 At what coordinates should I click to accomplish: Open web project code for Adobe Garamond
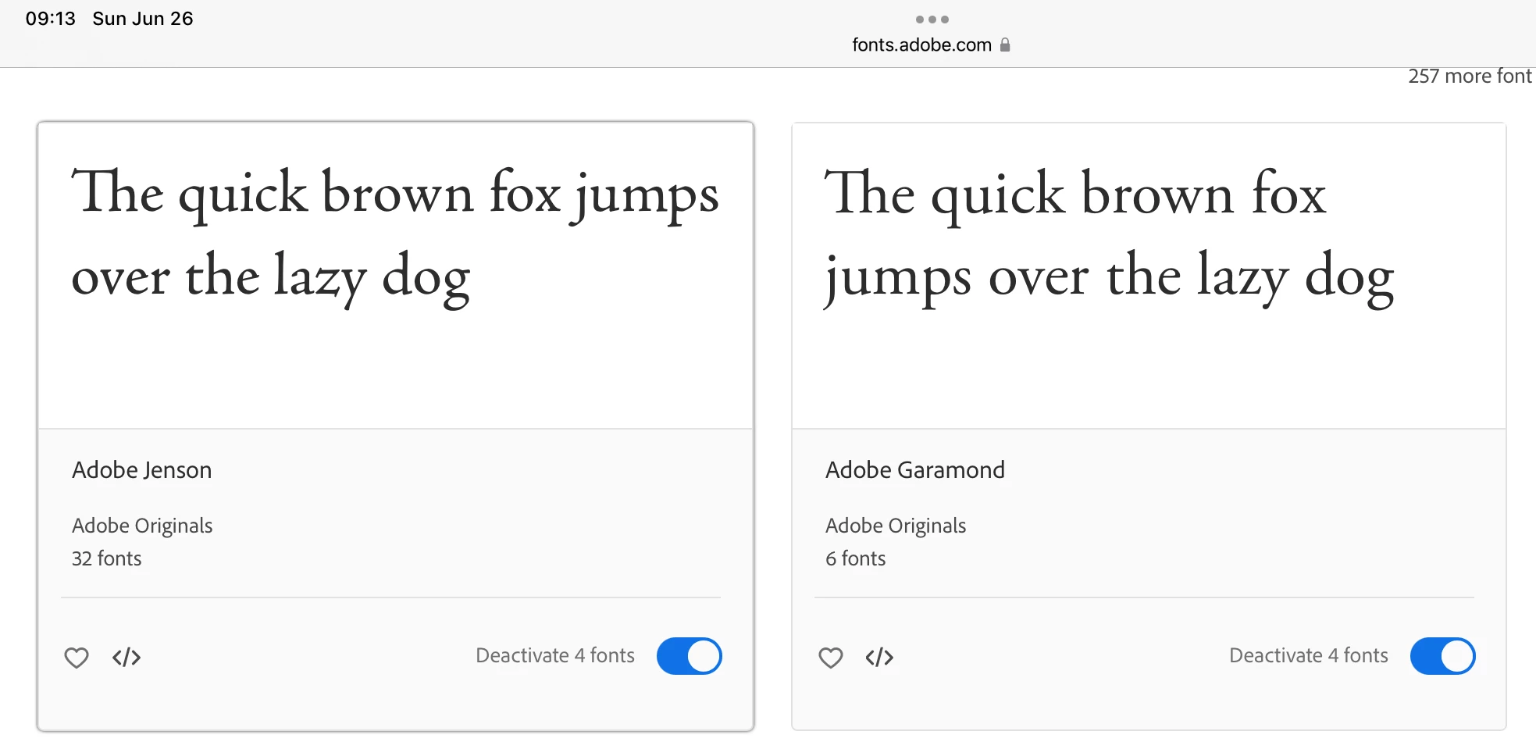point(880,658)
